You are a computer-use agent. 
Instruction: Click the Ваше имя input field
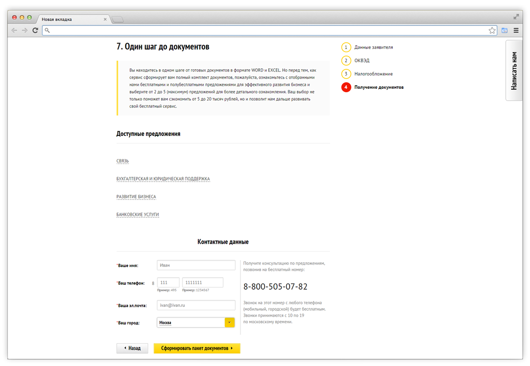[x=196, y=265]
